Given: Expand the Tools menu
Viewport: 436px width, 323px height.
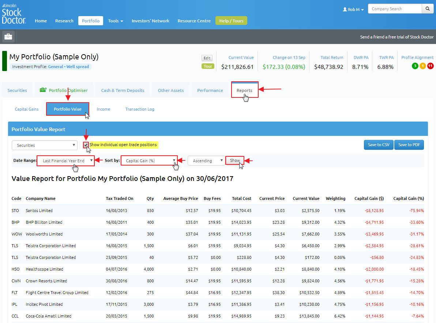Looking at the screenshot, I should tap(115, 21).
